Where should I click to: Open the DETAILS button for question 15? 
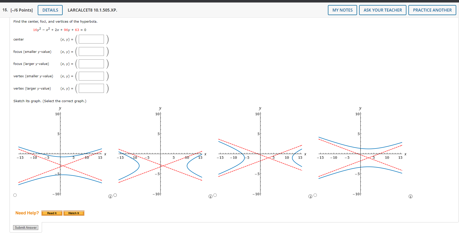[50, 10]
